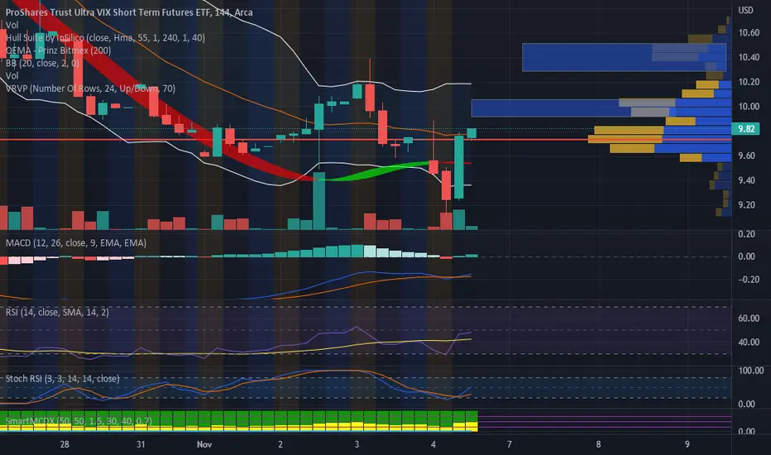Click the 31 date label on time axis
Screen dimensions: 771x455
coord(141,444)
